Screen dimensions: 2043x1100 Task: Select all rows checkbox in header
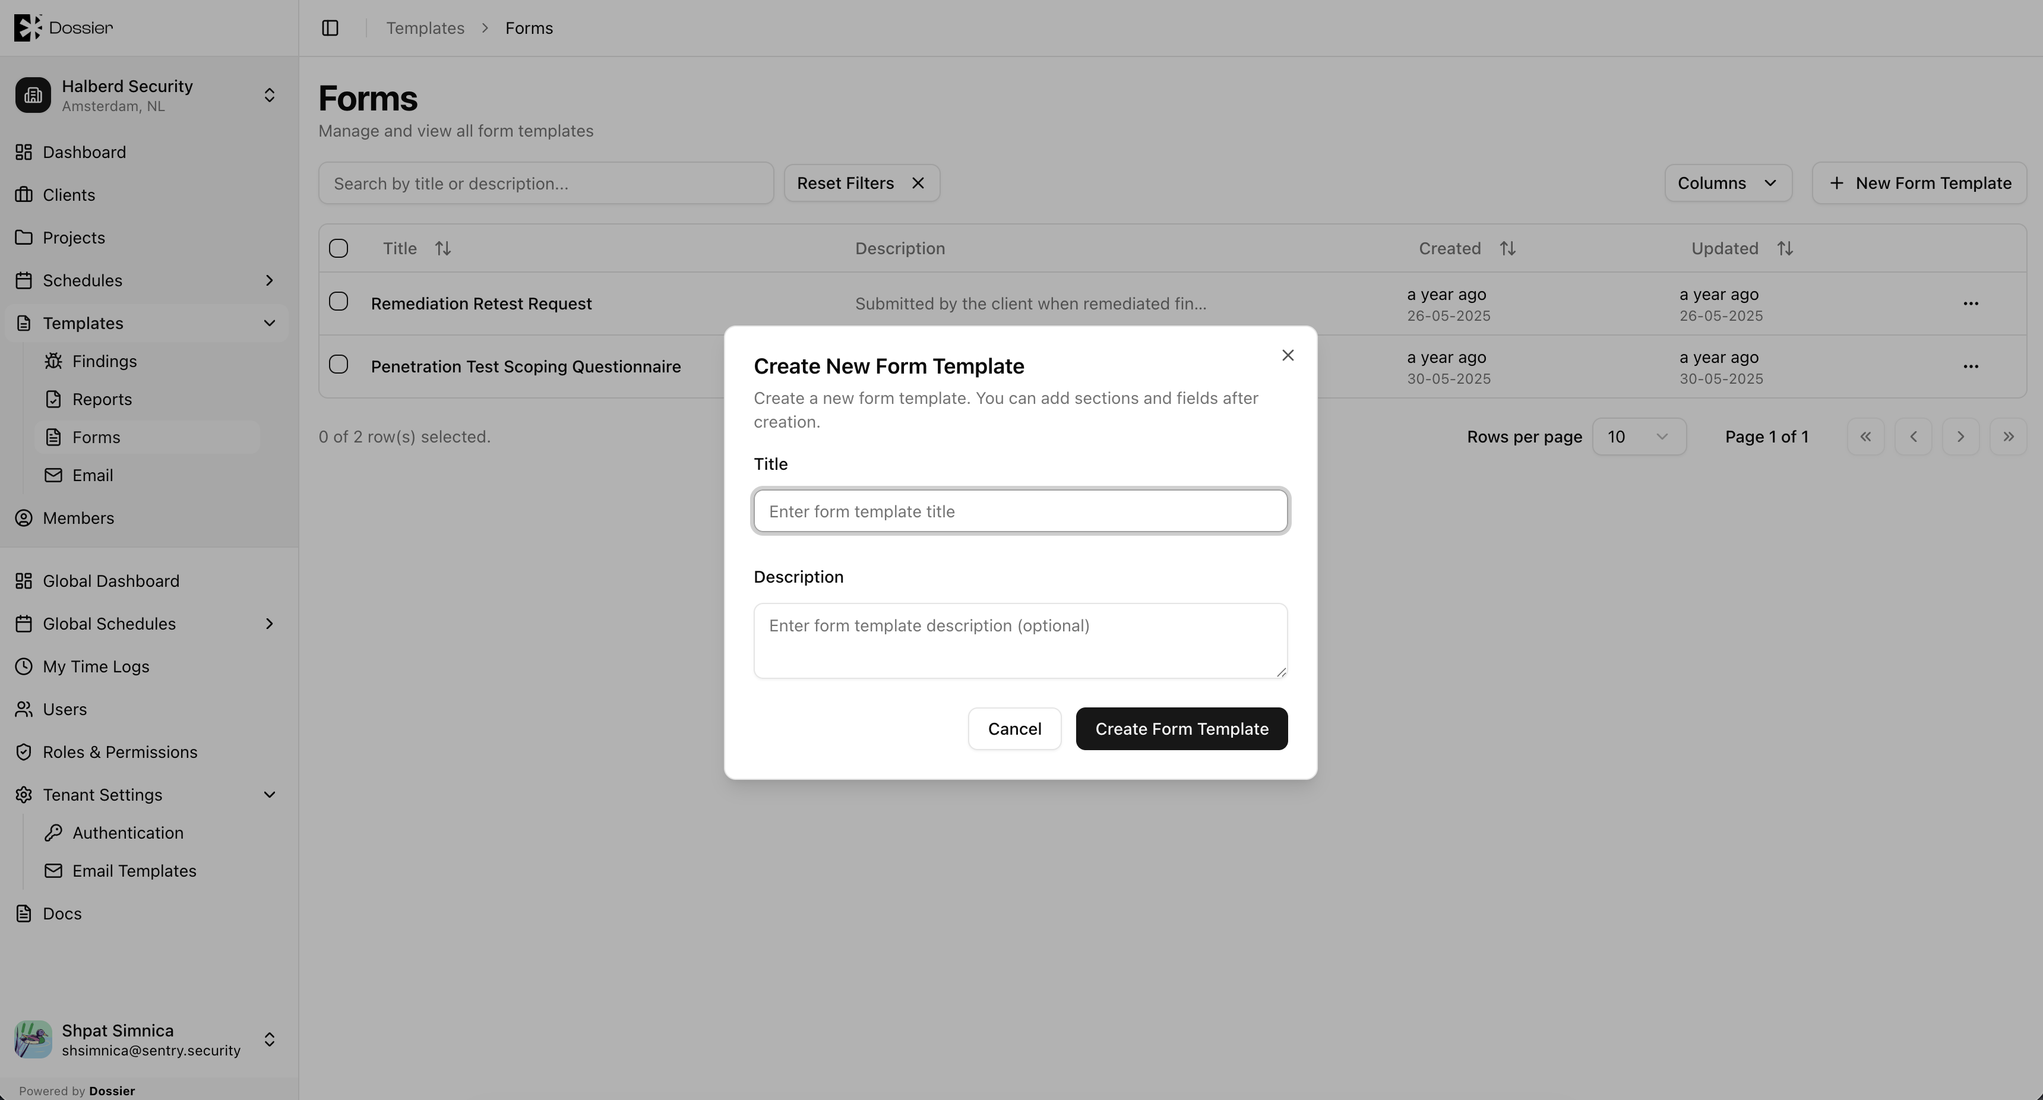pos(339,248)
